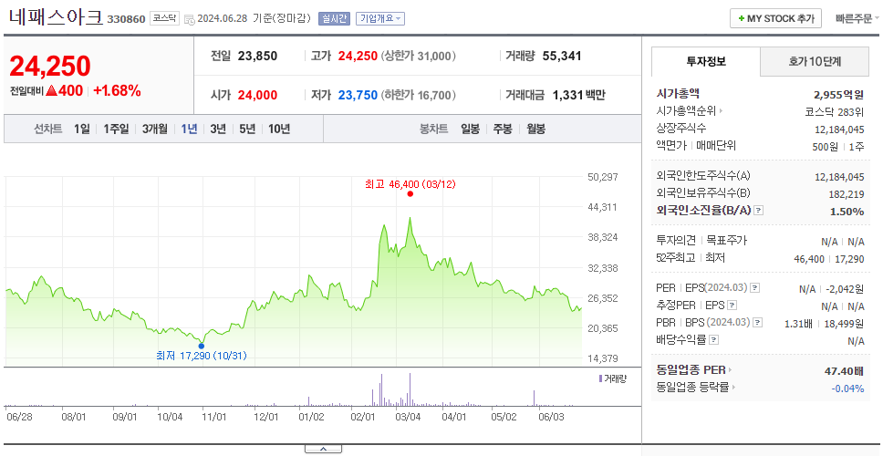Viewport: 883px width, 456px height.
Task: Click the 네패스아크 stock name heading
Action: 56,17
